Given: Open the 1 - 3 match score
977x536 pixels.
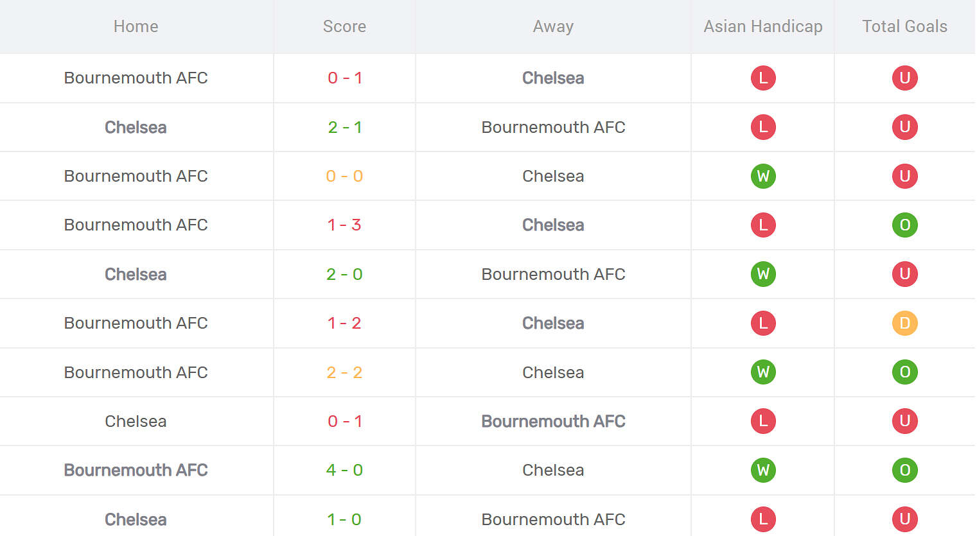Looking at the screenshot, I should pyautogui.click(x=344, y=225).
